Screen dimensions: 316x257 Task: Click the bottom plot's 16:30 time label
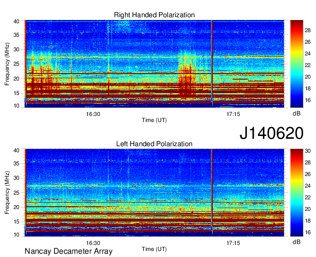pyautogui.click(x=93, y=243)
